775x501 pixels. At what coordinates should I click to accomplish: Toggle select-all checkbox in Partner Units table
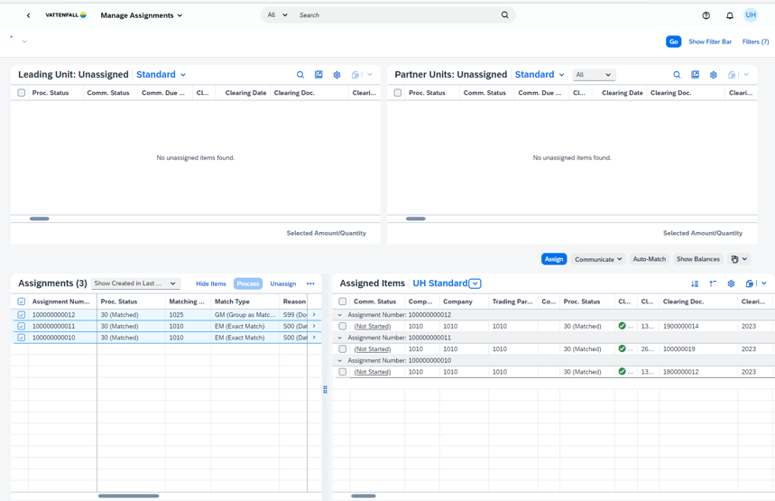pos(397,92)
